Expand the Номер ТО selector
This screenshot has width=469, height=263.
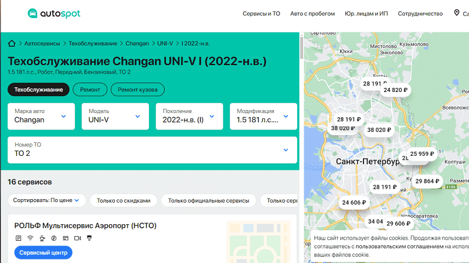[x=152, y=150]
